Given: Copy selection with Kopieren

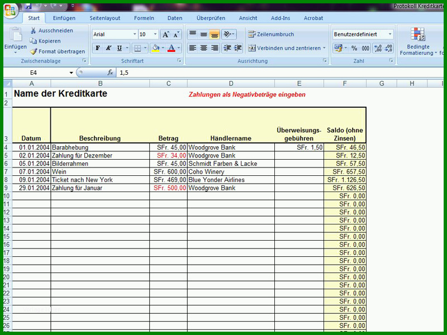Looking at the screenshot, I should pos(46,41).
